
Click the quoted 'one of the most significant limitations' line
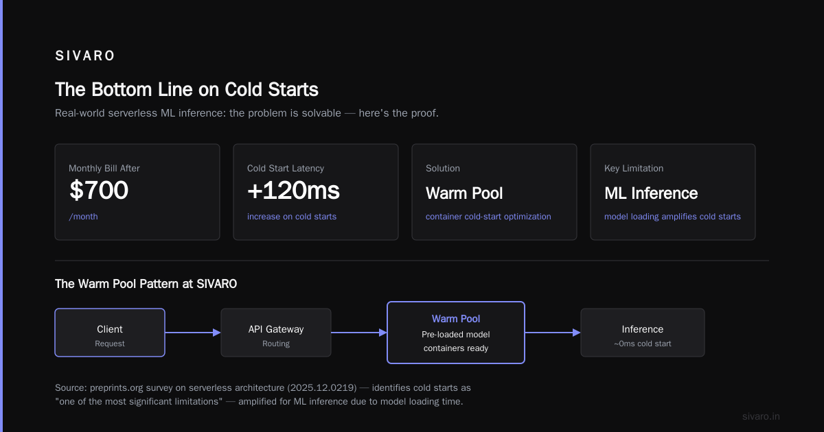pos(259,402)
